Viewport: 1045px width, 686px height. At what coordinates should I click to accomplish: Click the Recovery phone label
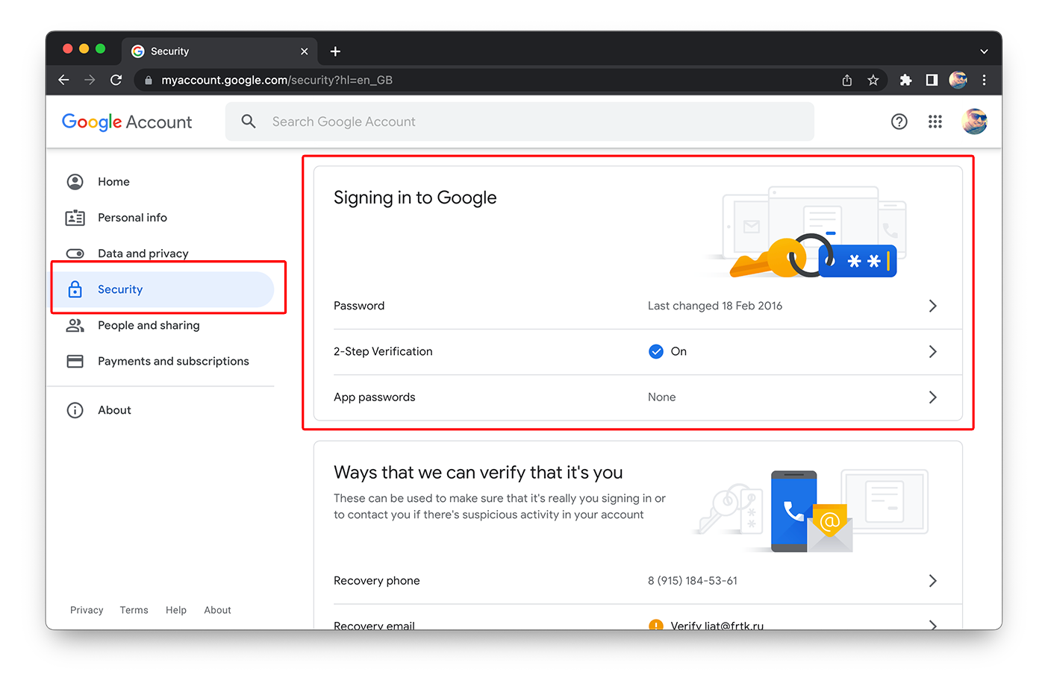377,581
